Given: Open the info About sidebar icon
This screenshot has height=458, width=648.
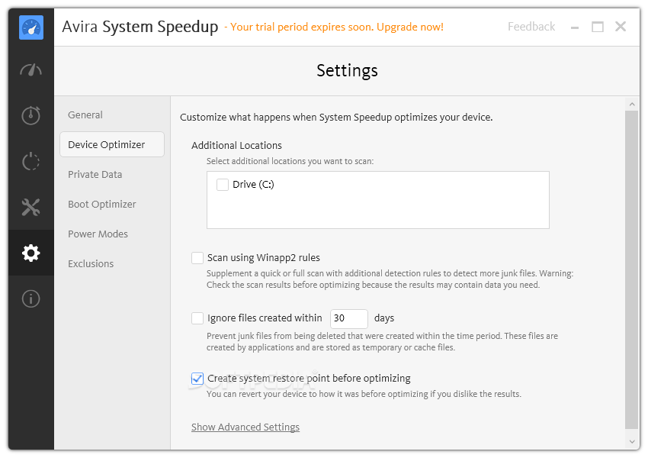Looking at the screenshot, I should click(31, 298).
